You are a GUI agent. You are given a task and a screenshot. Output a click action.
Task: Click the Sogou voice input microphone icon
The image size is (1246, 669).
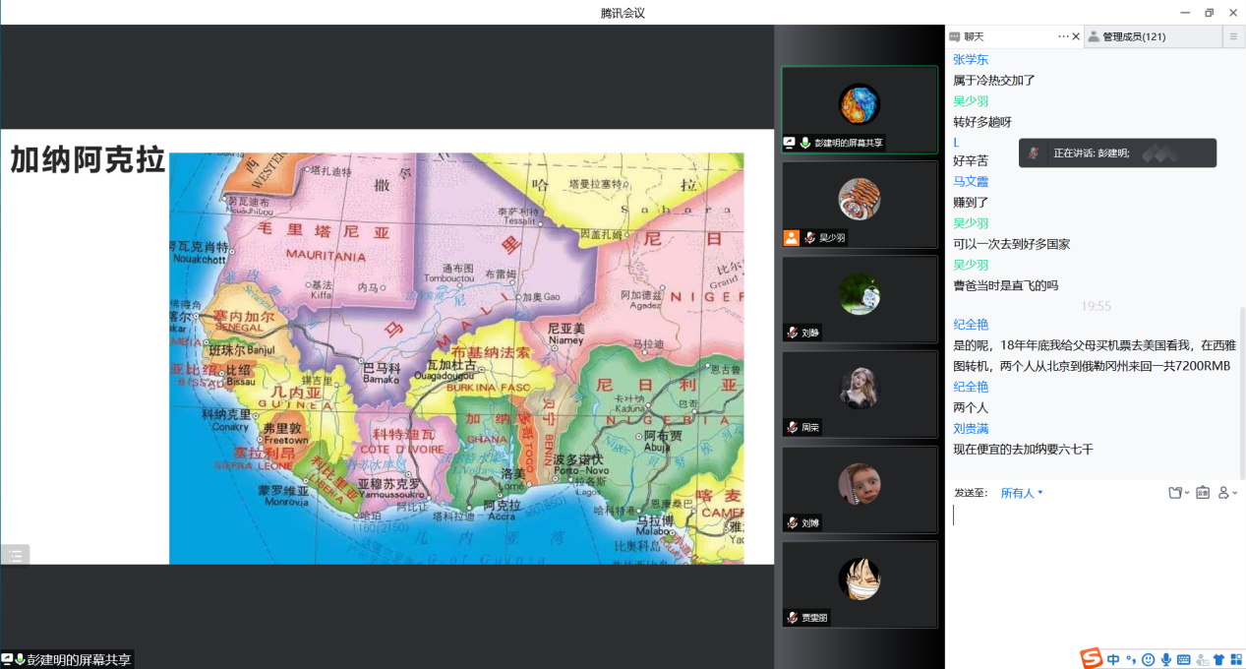pos(1165,659)
